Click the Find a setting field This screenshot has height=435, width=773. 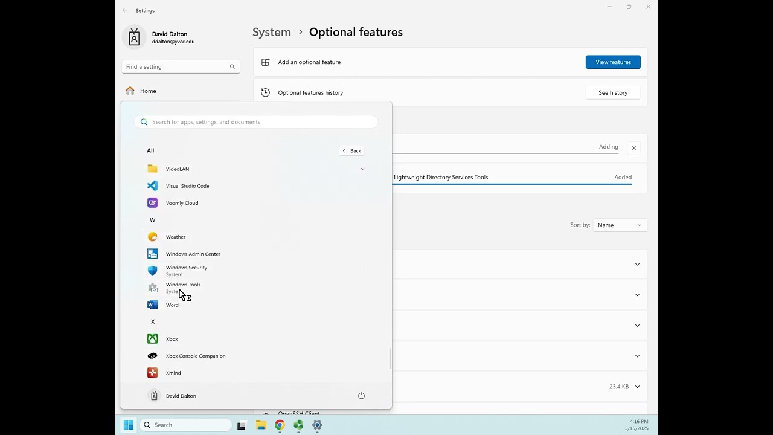tap(181, 67)
